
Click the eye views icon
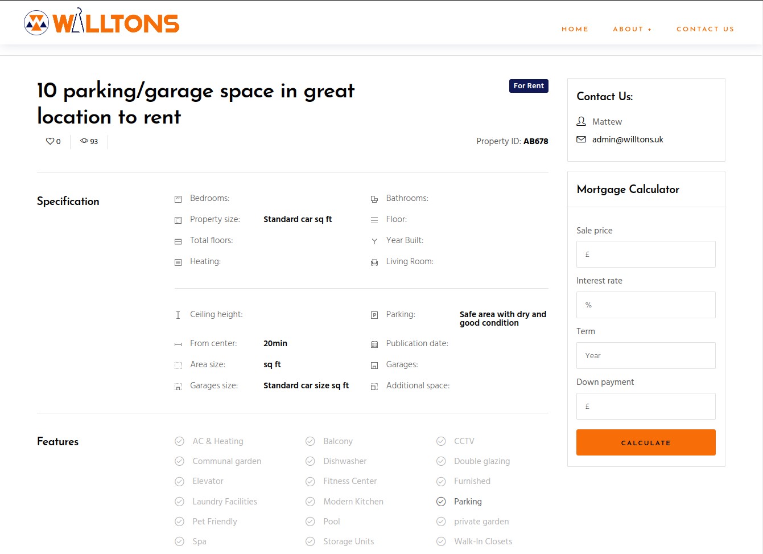click(x=84, y=141)
